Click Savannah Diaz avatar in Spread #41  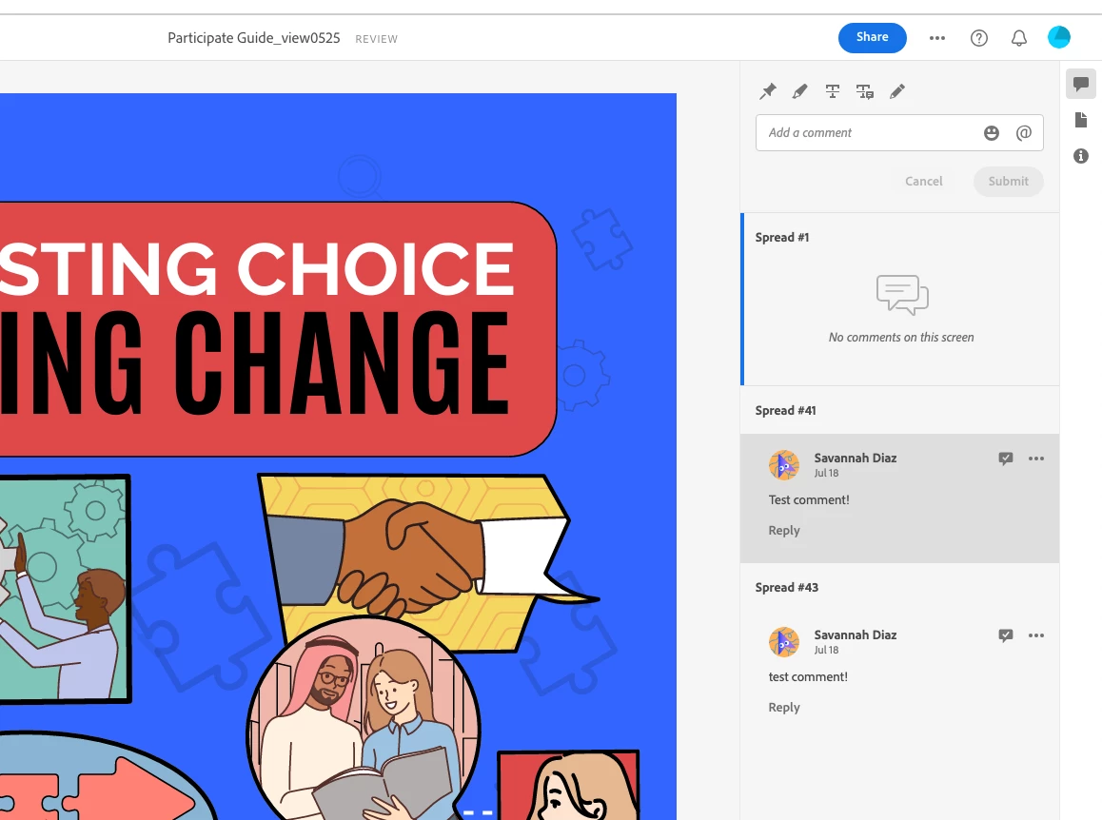click(x=784, y=465)
